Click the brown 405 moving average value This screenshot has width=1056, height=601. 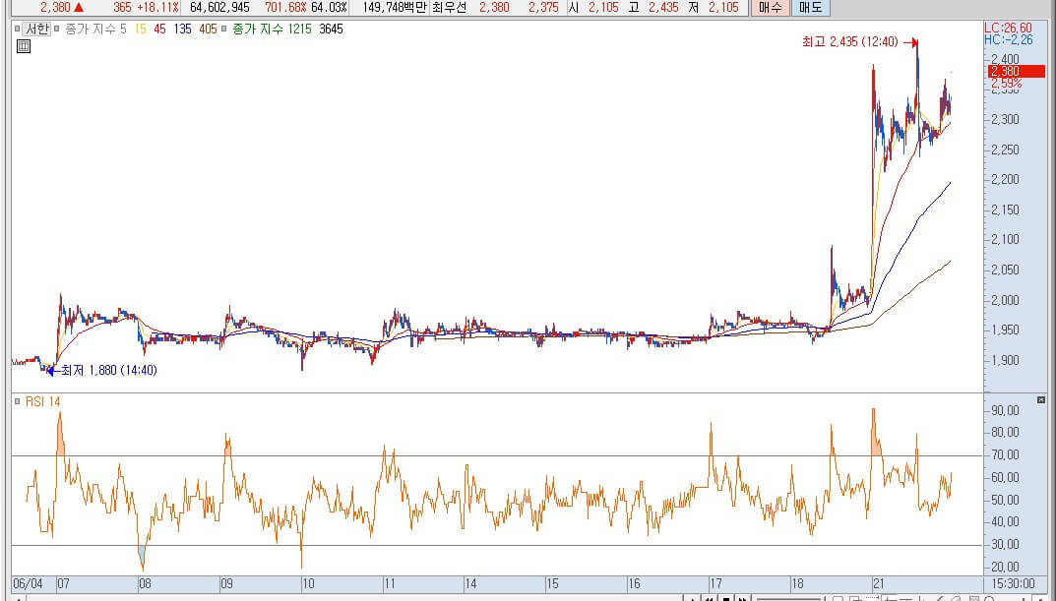(x=208, y=29)
